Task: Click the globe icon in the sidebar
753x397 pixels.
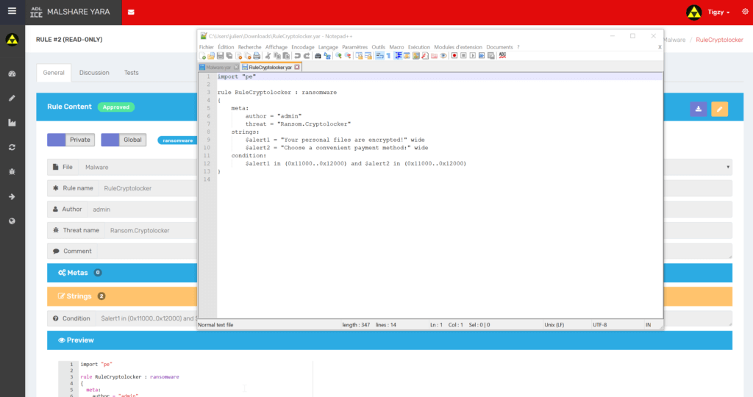Action: coord(12,221)
